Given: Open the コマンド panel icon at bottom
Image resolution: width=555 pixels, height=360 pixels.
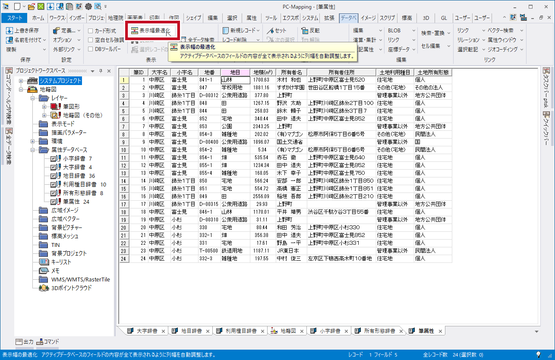Looking at the screenshot, I should click(40, 341).
